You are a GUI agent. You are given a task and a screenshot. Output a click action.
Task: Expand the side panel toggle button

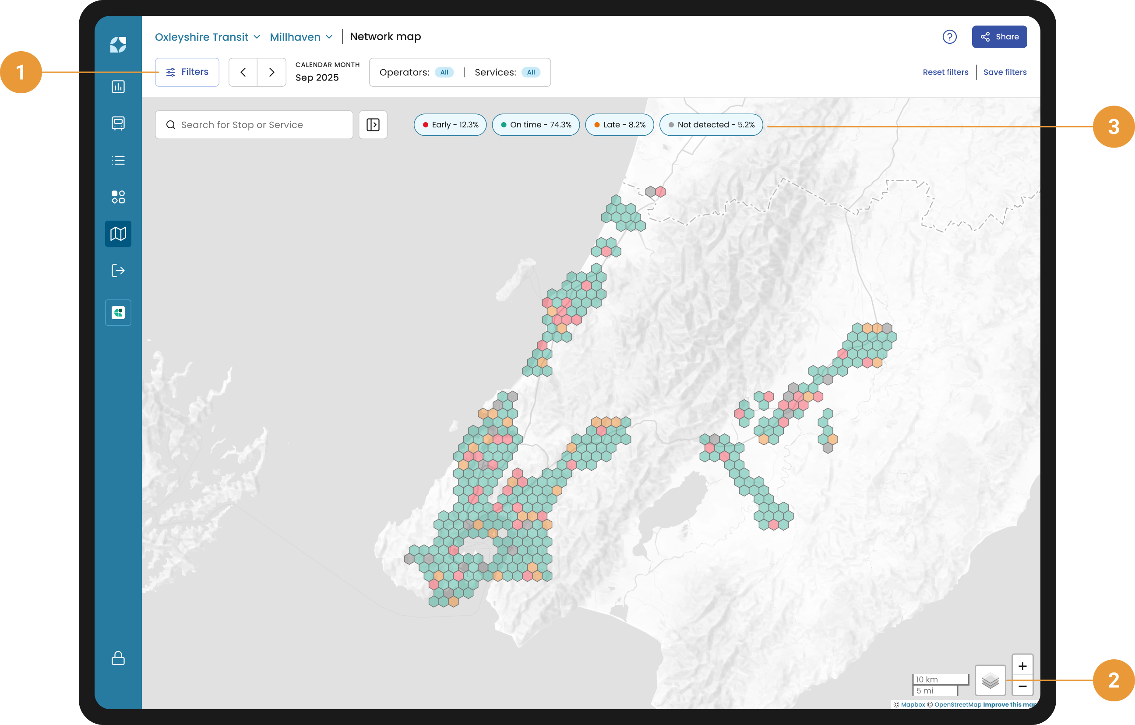373,125
